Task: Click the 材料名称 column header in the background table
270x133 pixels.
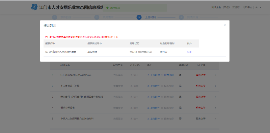Action: click(65, 65)
